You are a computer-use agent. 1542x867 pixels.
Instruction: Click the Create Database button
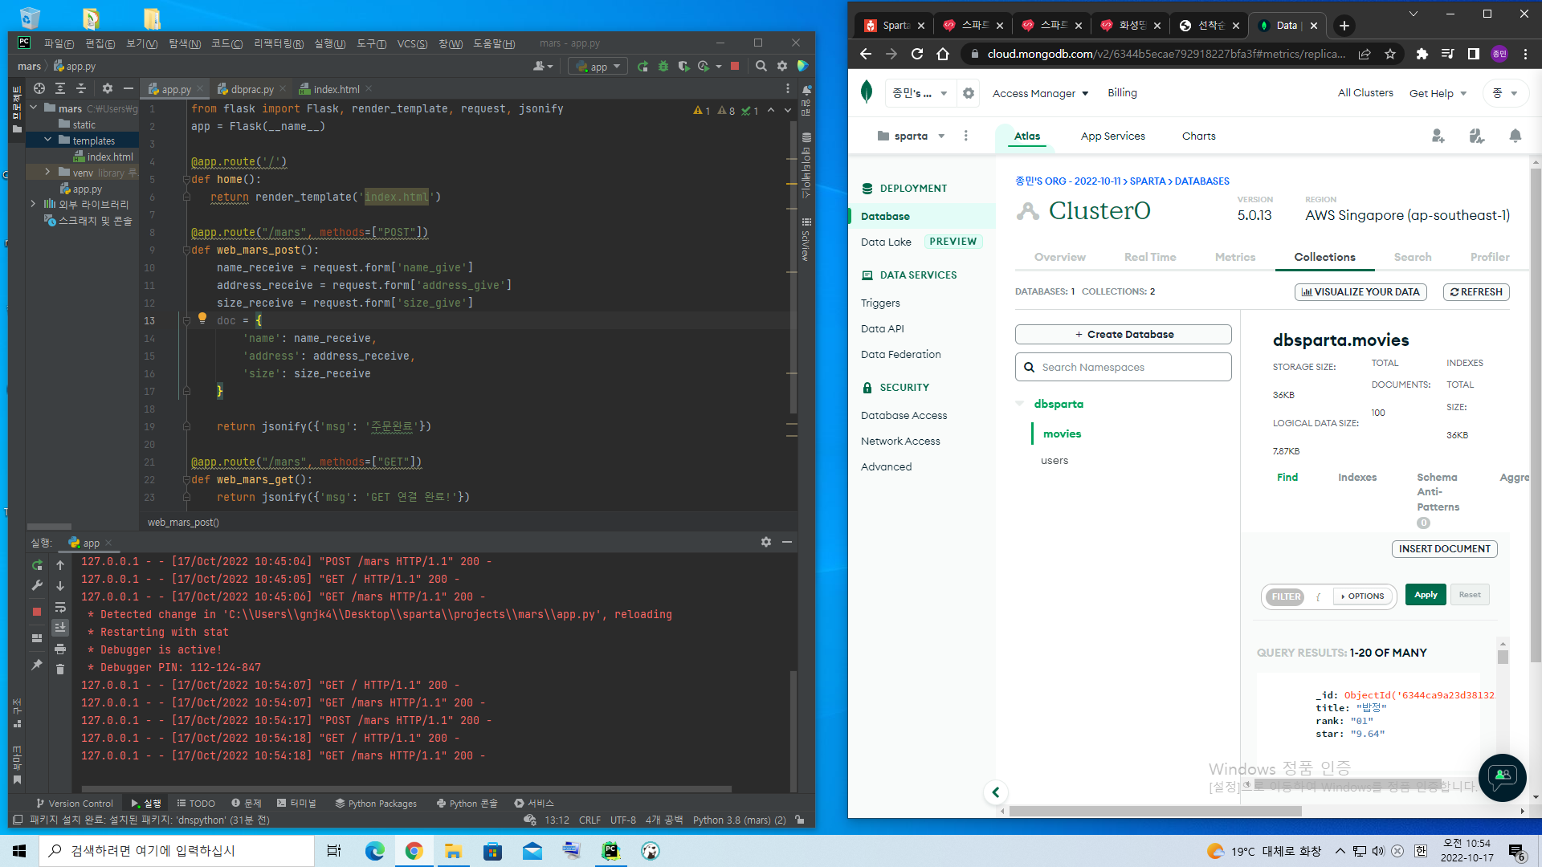pos(1124,335)
